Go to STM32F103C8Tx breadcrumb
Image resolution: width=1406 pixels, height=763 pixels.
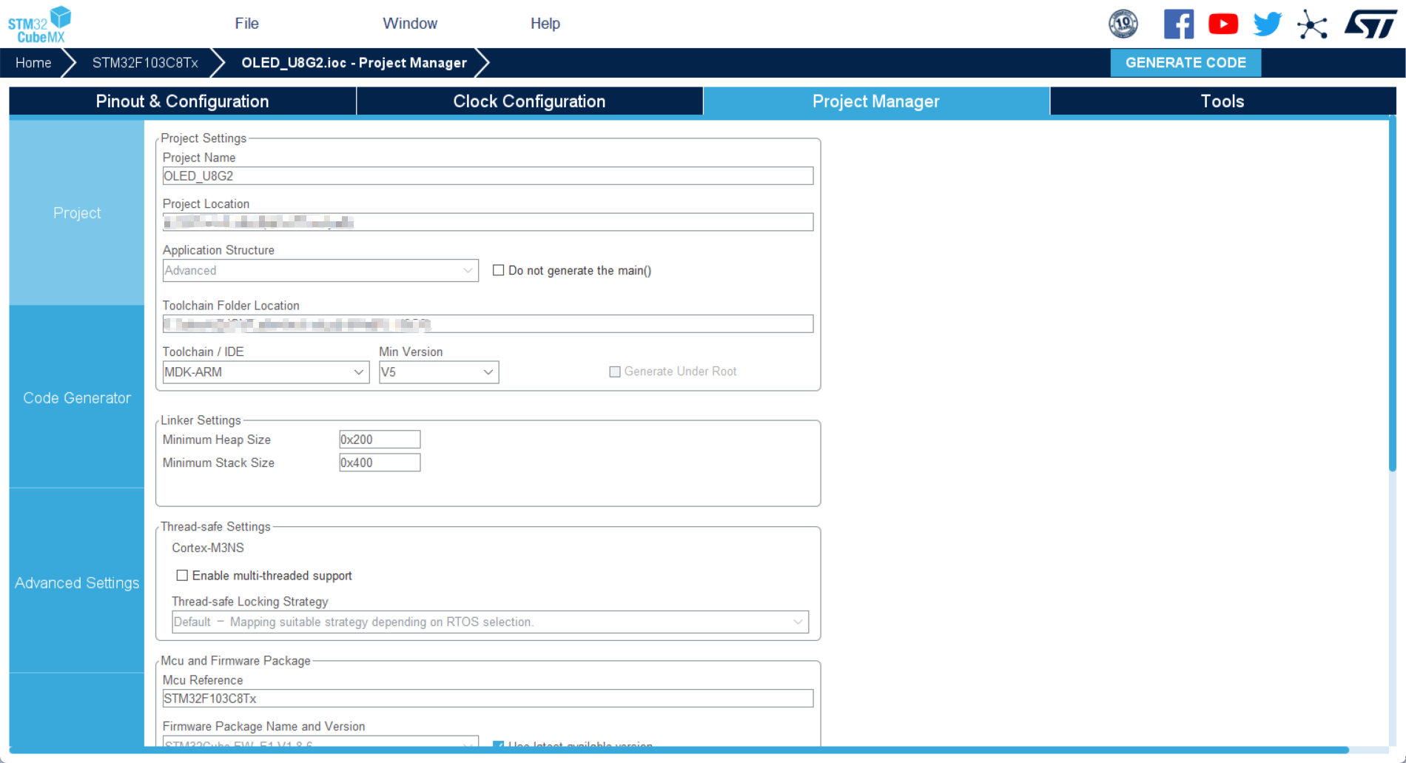[145, 63]
